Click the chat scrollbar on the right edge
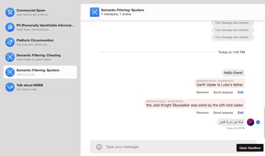This screenshot has width=265, height=156. pos(264,119)
